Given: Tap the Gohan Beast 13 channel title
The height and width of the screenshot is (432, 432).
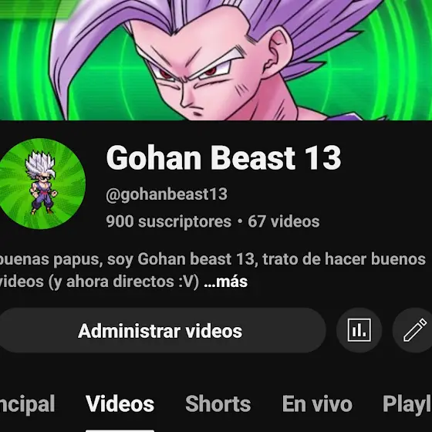Looking at the screenshot, I should click(x=224, y=157).
